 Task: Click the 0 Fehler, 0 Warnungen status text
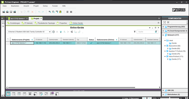click(131, 98)
